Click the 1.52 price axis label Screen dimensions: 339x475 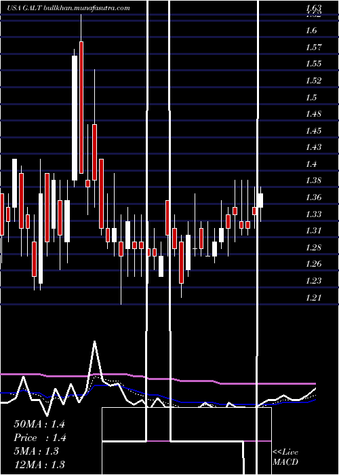(x=313, y=81)
